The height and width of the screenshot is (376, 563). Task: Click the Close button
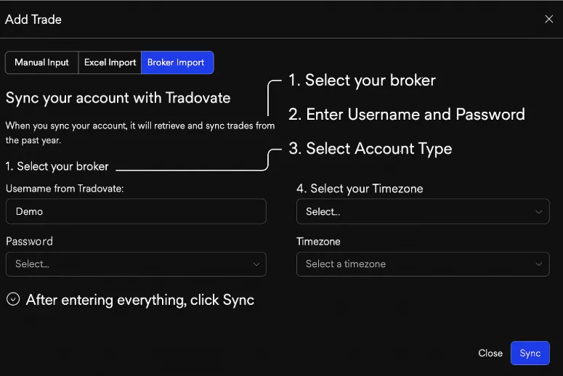click(x=490, y=353)
